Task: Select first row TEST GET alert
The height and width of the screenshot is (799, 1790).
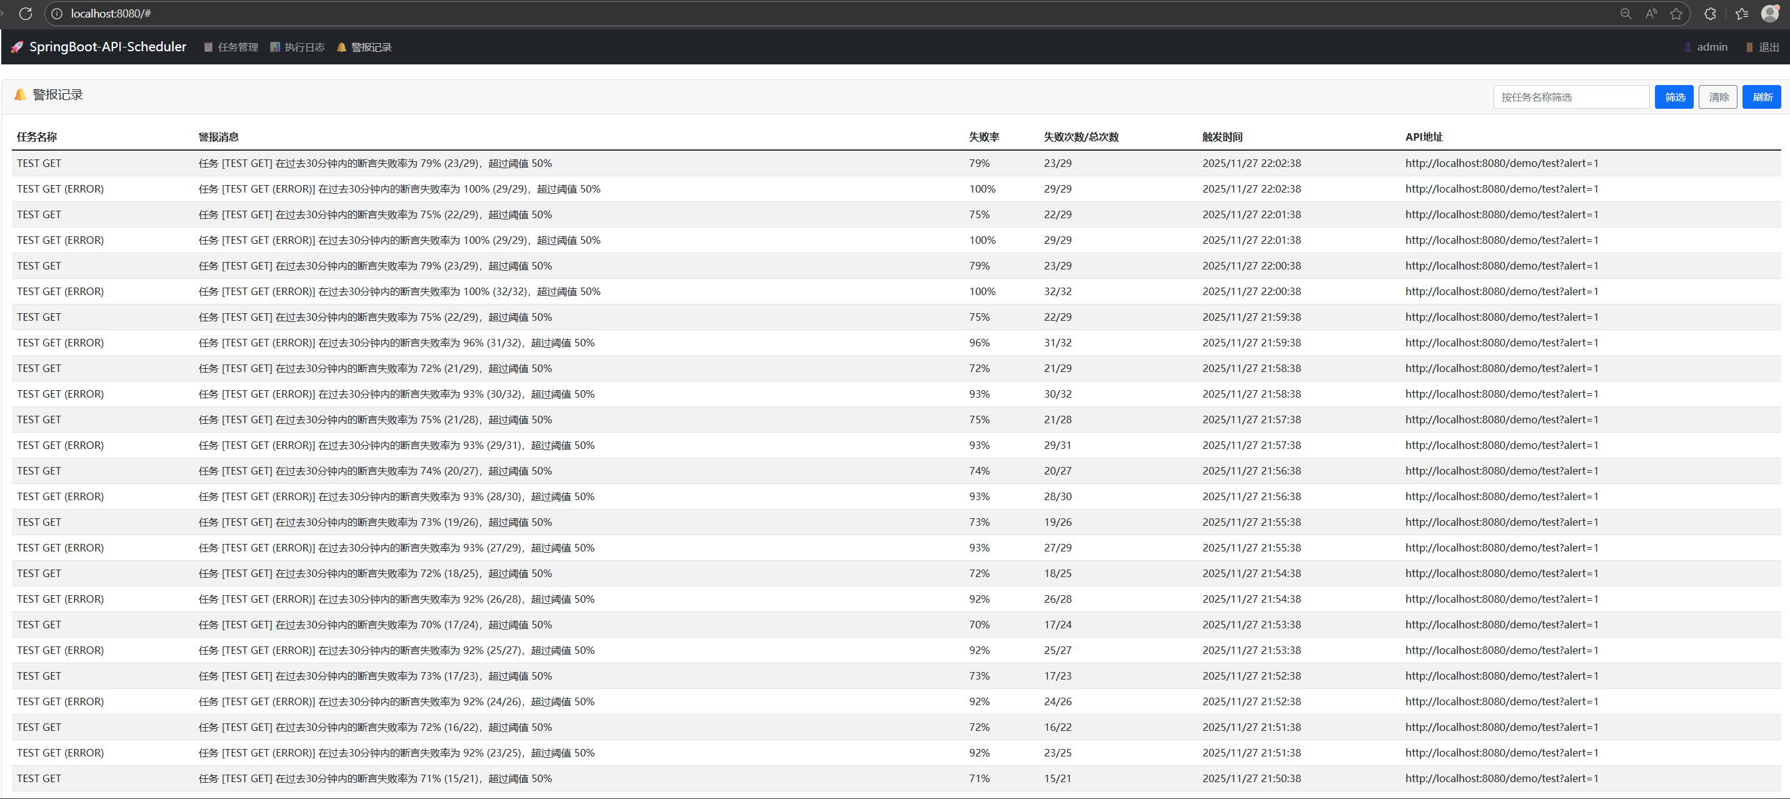Action: pyautogui.click(x=39, y=163)
